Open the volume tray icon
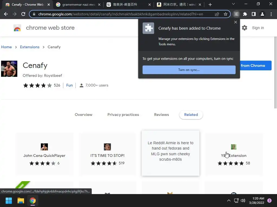277x207 pixels. pos(243,201)
